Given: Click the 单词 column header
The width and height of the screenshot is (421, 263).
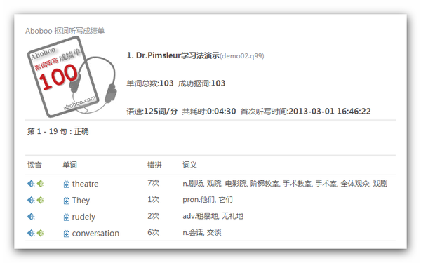Looking at the screenshot, I should coord(69,165).
